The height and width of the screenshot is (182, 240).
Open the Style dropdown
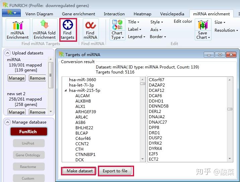click(157, 22)
